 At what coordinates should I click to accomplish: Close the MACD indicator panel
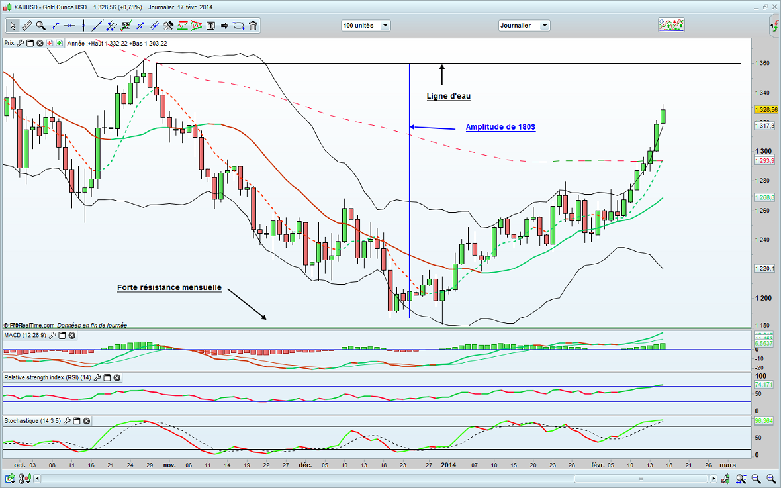72,336
